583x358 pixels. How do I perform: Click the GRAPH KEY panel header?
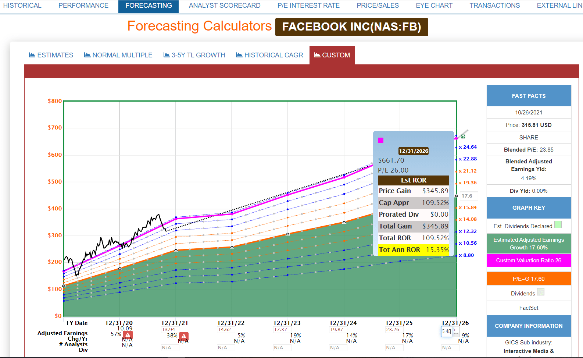click(x=529, y=208)
